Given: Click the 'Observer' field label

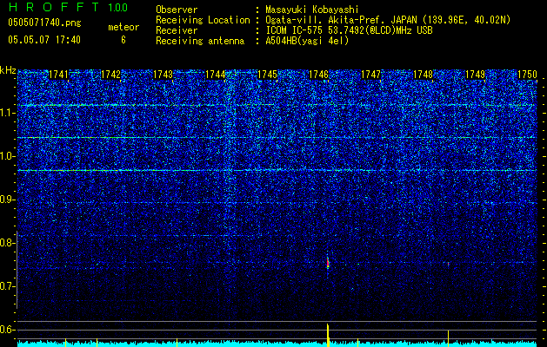Looking at the screenshot, I should point(177,10).
